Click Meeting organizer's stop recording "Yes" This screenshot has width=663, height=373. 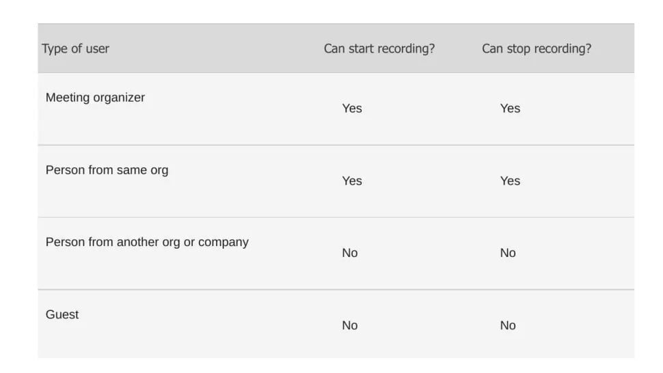(510, 109)
